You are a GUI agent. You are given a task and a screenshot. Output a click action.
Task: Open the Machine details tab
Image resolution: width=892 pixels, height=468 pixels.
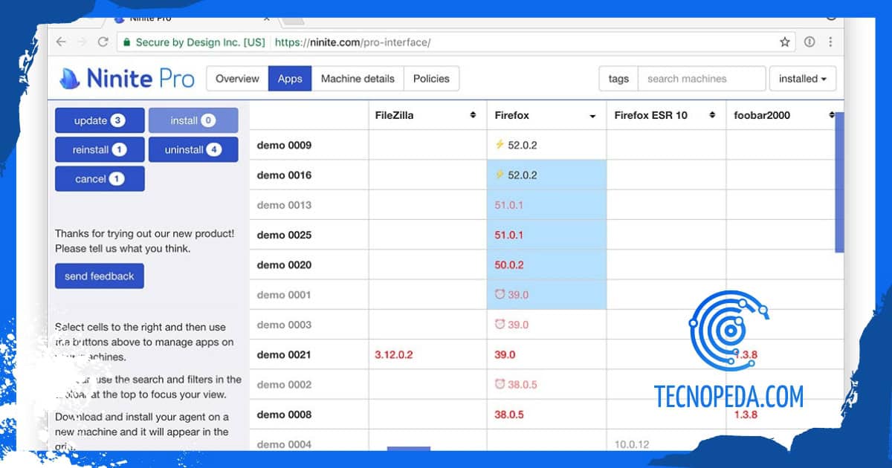[x=358, y=79]
